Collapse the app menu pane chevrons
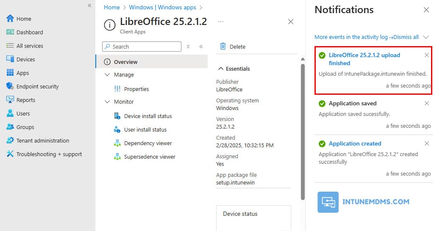Viewport: 434px width, 231px height. 201,47
